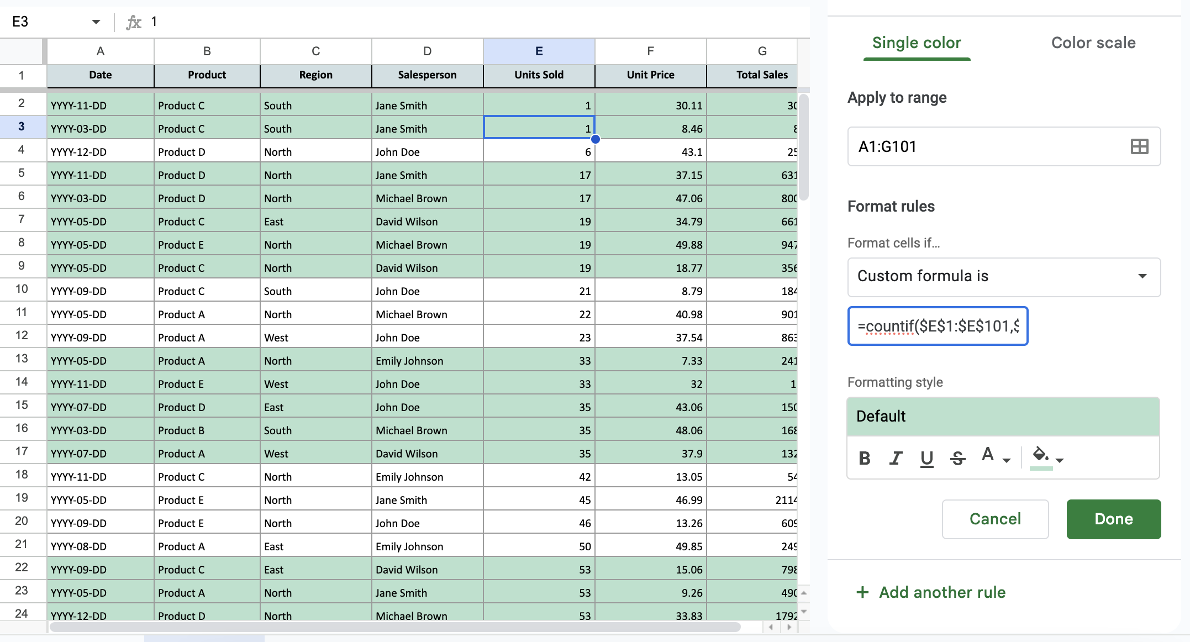Image resolution: width=1190 pixels, height=642 pixels.
Task: Click the Default formatting style preview
Action: [1003, 416]
